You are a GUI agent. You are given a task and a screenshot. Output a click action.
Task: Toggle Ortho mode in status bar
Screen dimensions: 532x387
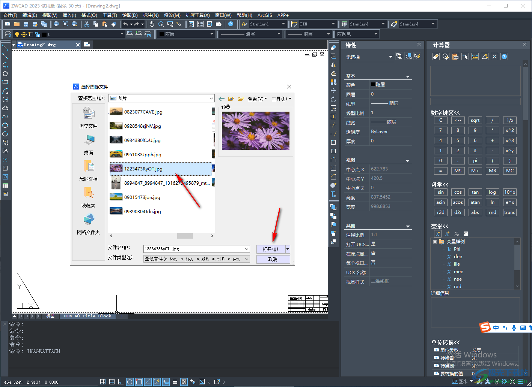(121, 382)
